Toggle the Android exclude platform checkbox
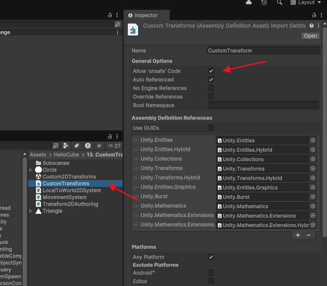 coord(211,273)
